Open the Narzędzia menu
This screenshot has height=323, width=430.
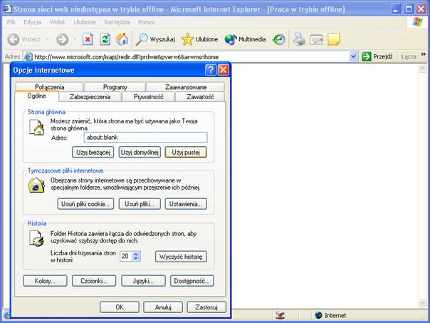[117, 22]
